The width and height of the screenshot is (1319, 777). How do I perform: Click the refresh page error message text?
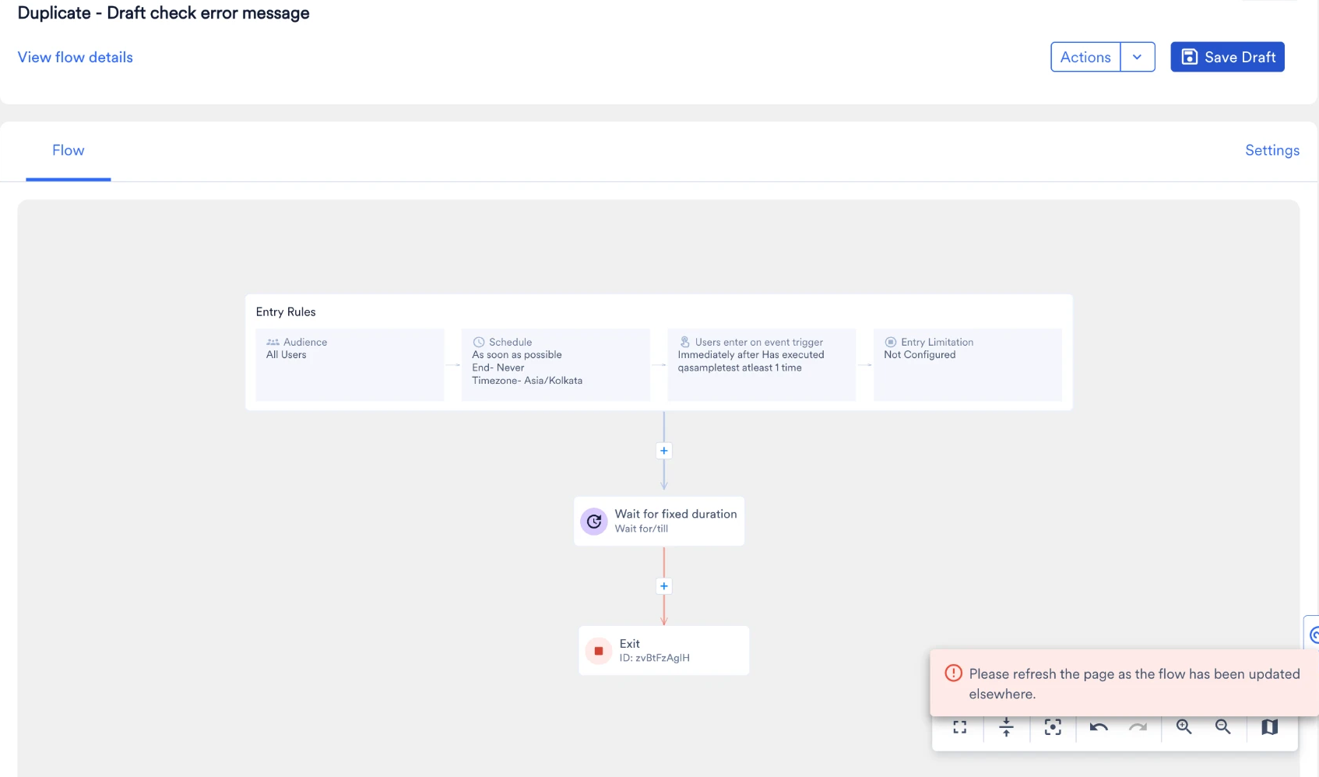click(1134, 684)
